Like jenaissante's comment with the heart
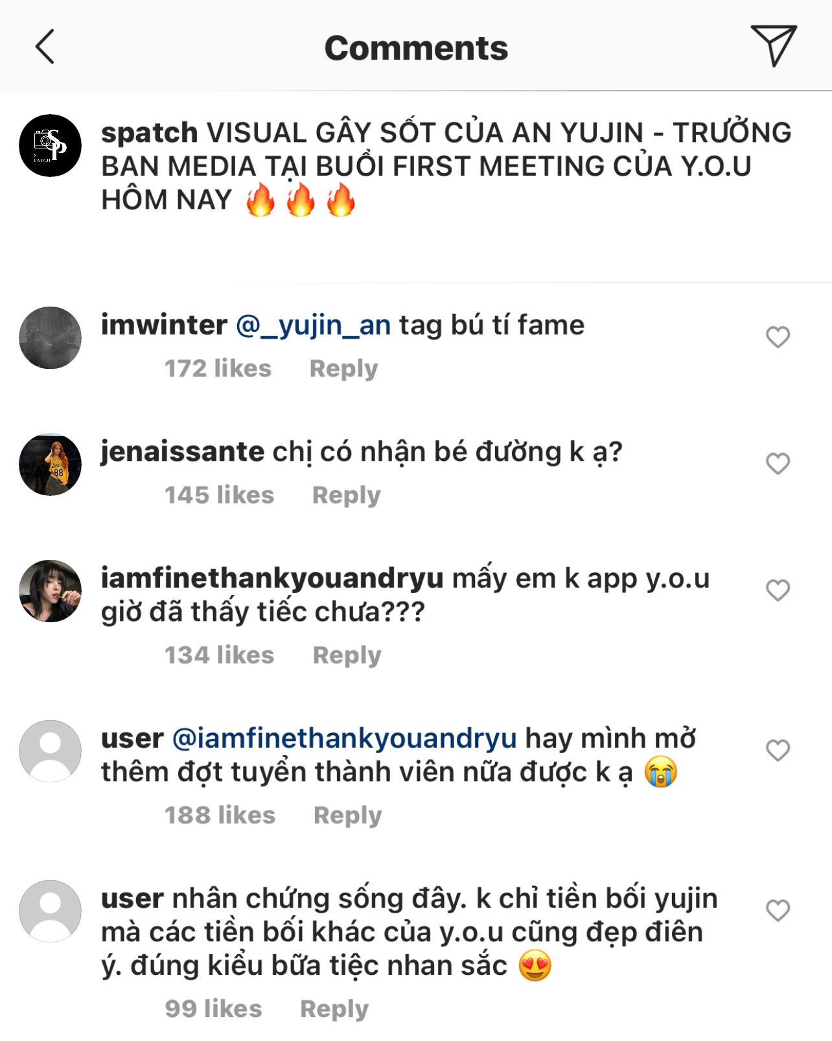Screen dimensions: 832x1041 (x=778, y=463)
